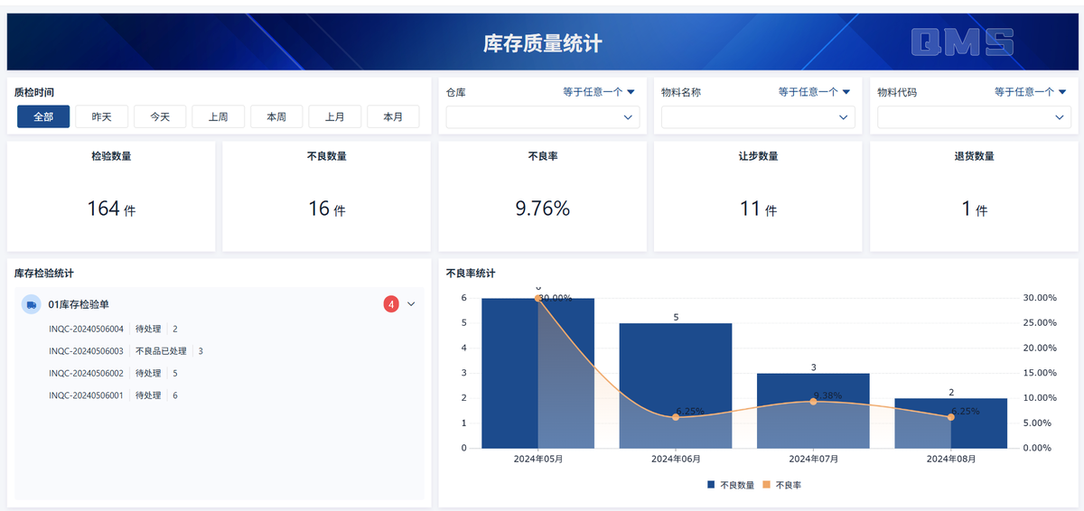Filter inspection time by 今天
This screenshot has height=511, width=1084.
(x=160, y=116)
